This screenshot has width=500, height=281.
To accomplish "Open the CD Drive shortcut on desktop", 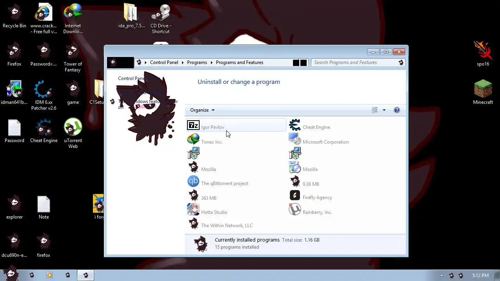I will click(x=161, y=19).
